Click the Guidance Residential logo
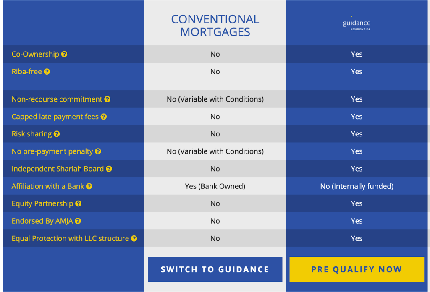Viewport: 430px width, 292px height. 357,23
